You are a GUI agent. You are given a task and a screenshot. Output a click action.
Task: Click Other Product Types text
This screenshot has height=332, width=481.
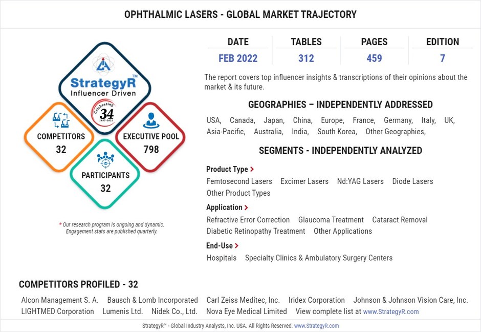(x=238, y=193)
